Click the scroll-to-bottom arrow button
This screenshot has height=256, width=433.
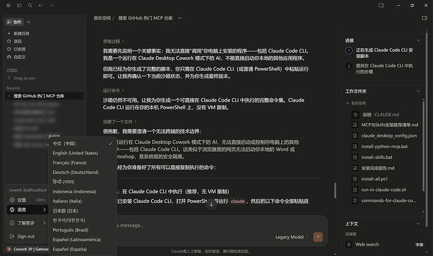click(x=211, y=205)
